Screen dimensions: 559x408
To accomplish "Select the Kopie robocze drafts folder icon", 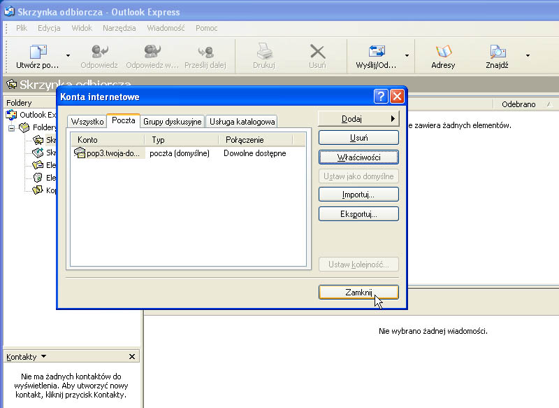I will 38,190.
